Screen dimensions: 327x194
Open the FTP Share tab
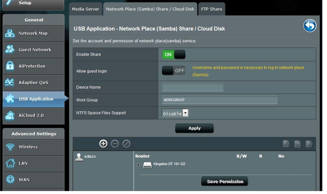click(212, 9)
